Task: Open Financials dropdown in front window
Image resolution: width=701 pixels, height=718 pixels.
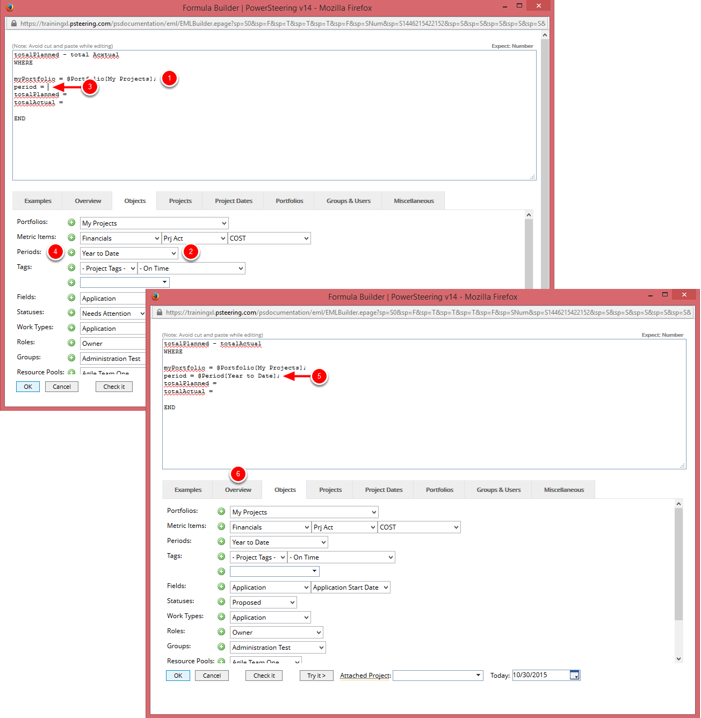Action: (x=271, y=527)
